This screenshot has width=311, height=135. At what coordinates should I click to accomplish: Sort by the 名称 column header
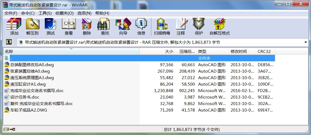pyautogui.click(x=71, y=52)
